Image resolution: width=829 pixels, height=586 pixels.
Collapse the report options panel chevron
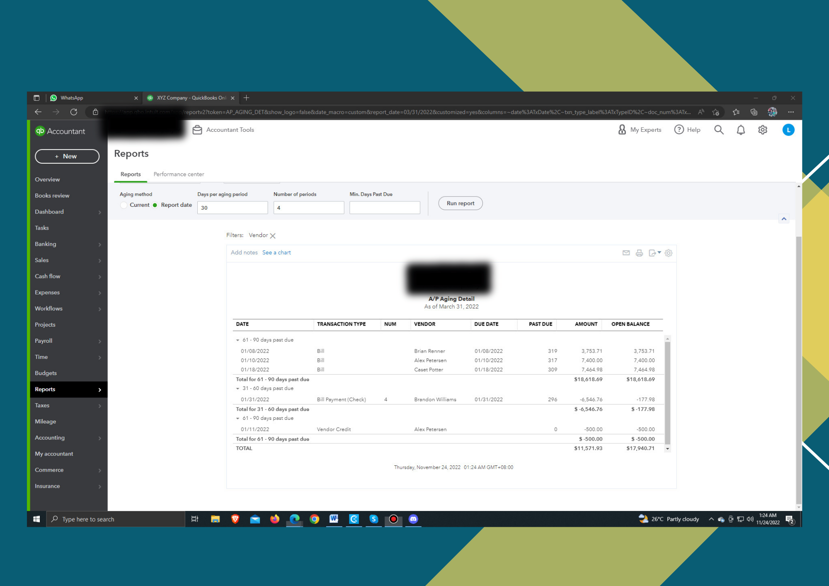[x=783, y=219]
